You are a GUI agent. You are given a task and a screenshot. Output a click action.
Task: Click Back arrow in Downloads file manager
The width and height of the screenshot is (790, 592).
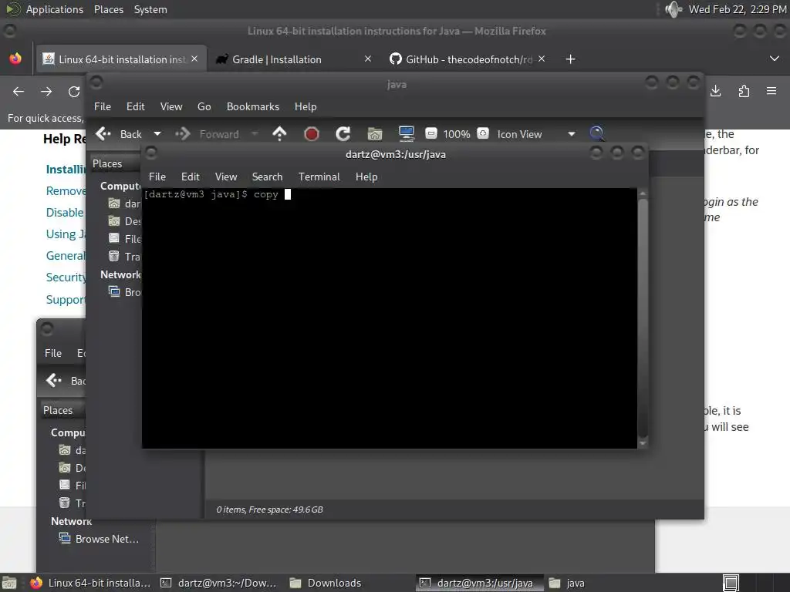coord(54,380)
